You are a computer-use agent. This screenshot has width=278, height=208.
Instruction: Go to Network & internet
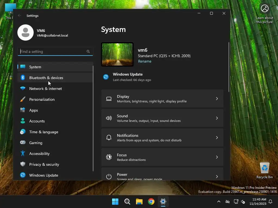(x=55, y=89)
